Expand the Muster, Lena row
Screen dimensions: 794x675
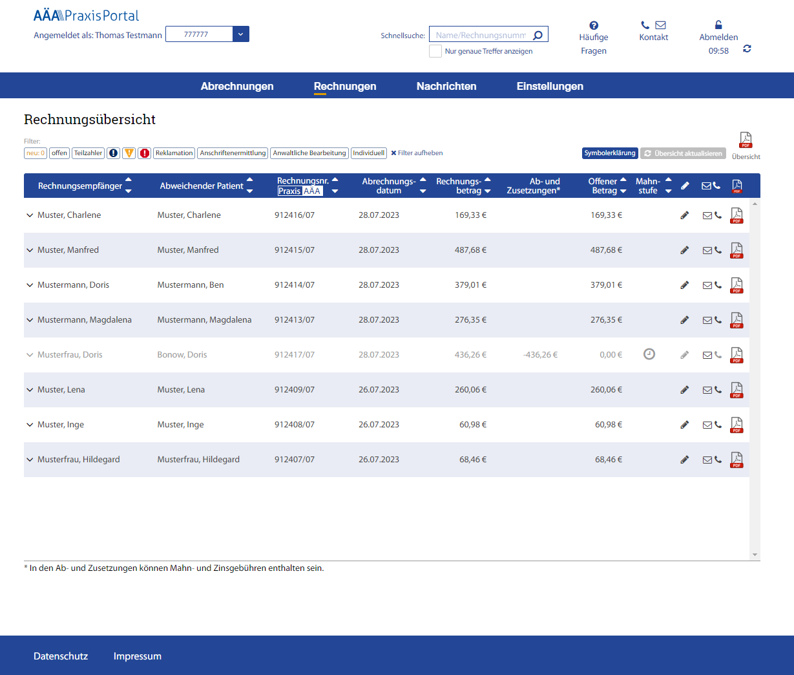[30, 390]
